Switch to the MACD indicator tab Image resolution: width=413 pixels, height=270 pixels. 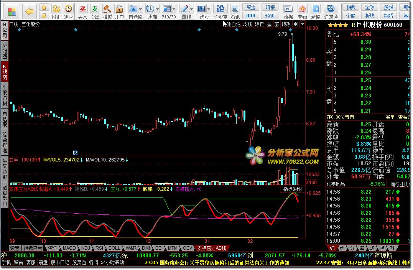coord(69,248)
